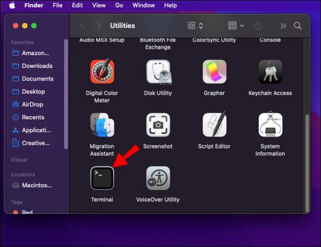321x247 pixels.
Task: Click the Keychain Access icon
Action: pos(270,71)
